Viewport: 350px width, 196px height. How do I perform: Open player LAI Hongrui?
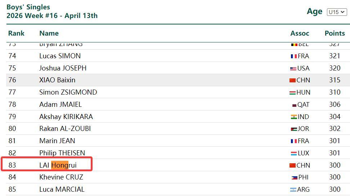pyautogui.click(x=58, y=165)
